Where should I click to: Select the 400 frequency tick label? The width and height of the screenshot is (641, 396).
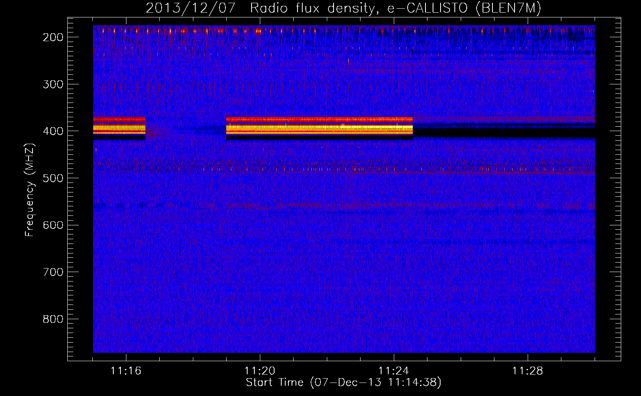pyautogui.click(x=53, y=131)
